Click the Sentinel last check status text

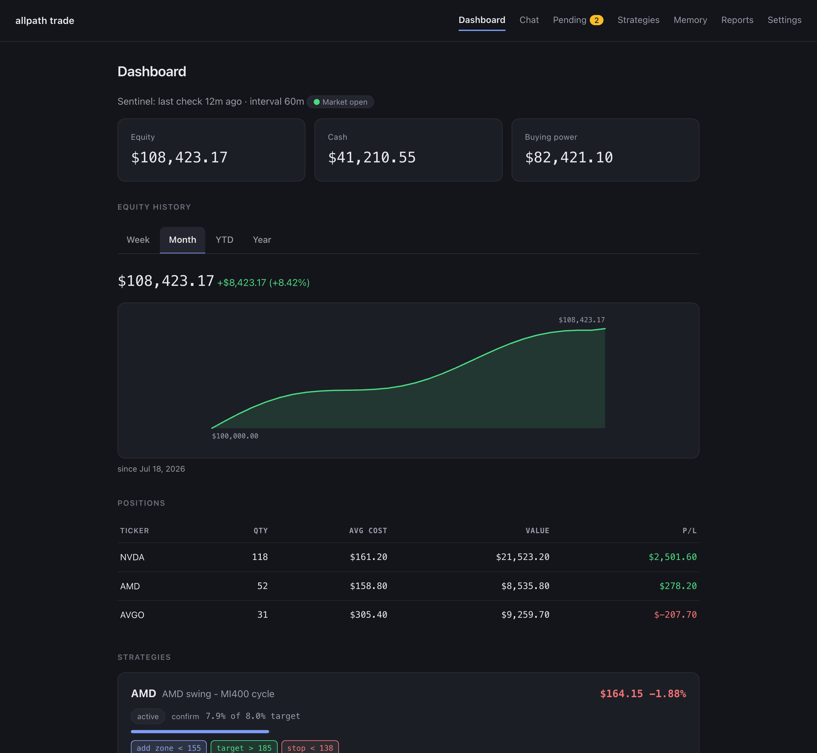click(x=211, y=101)
